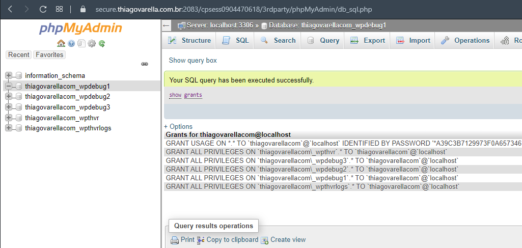Go to the Import tab

412,41
